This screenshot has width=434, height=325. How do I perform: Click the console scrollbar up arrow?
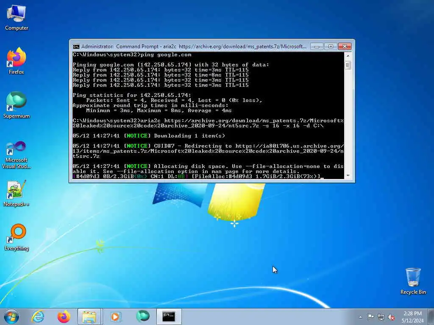[348, 56]
